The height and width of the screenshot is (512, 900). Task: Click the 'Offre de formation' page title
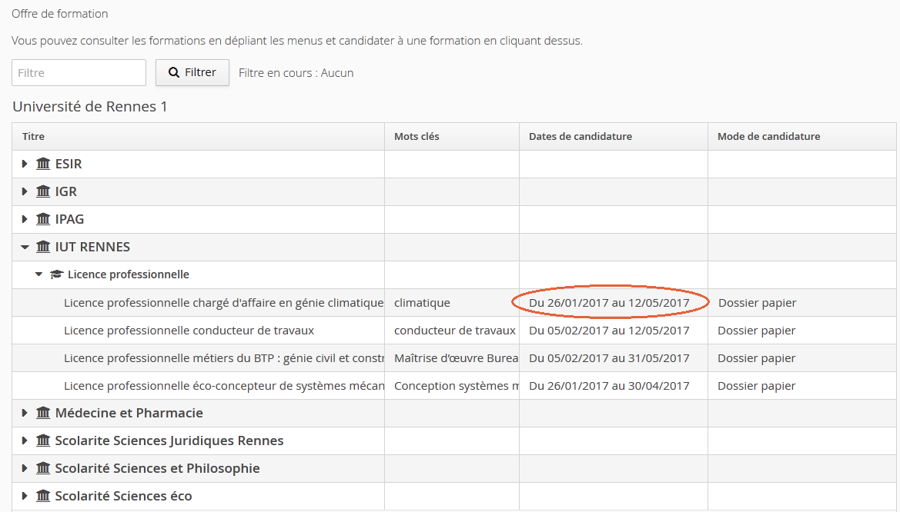pyautogui.click(x=60, y=14)
